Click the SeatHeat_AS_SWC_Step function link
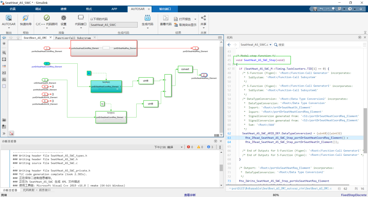The image size is (368, 197). [260, 60]
